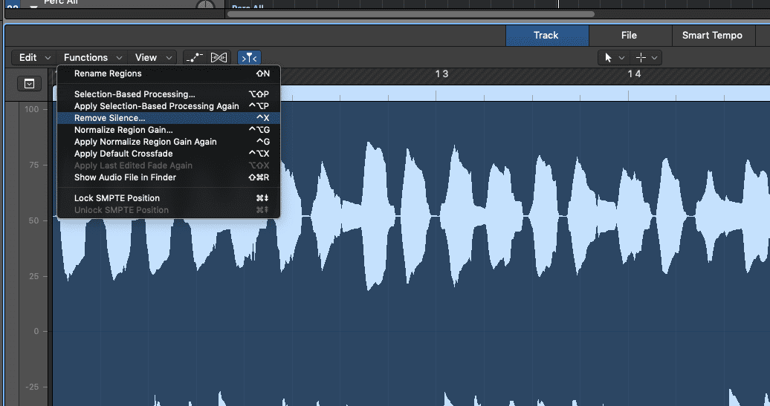Image resolution: width=770 pixels, height=406 pixels.
Task: Open the crosshair marquee tool menu
Action: coord(646,57)
